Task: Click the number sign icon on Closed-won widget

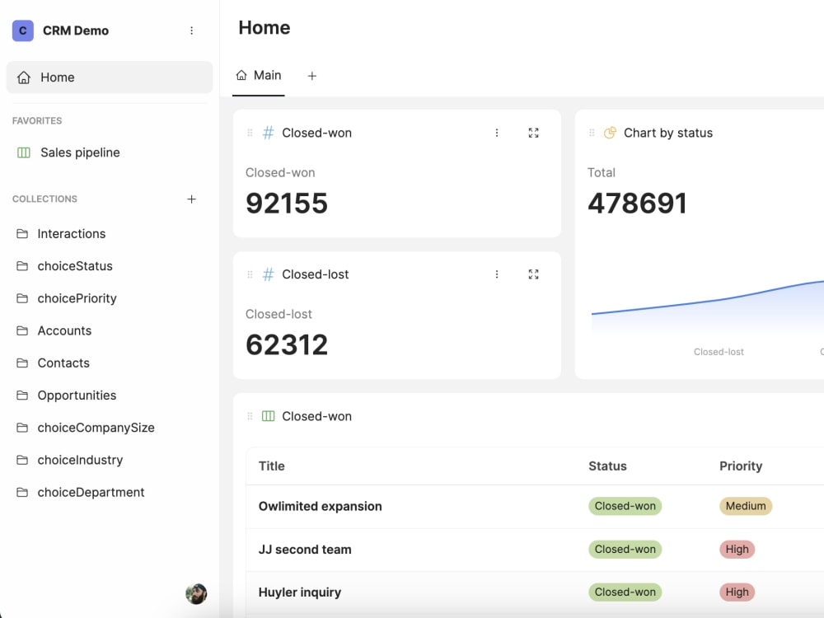Action: point(268,132)
